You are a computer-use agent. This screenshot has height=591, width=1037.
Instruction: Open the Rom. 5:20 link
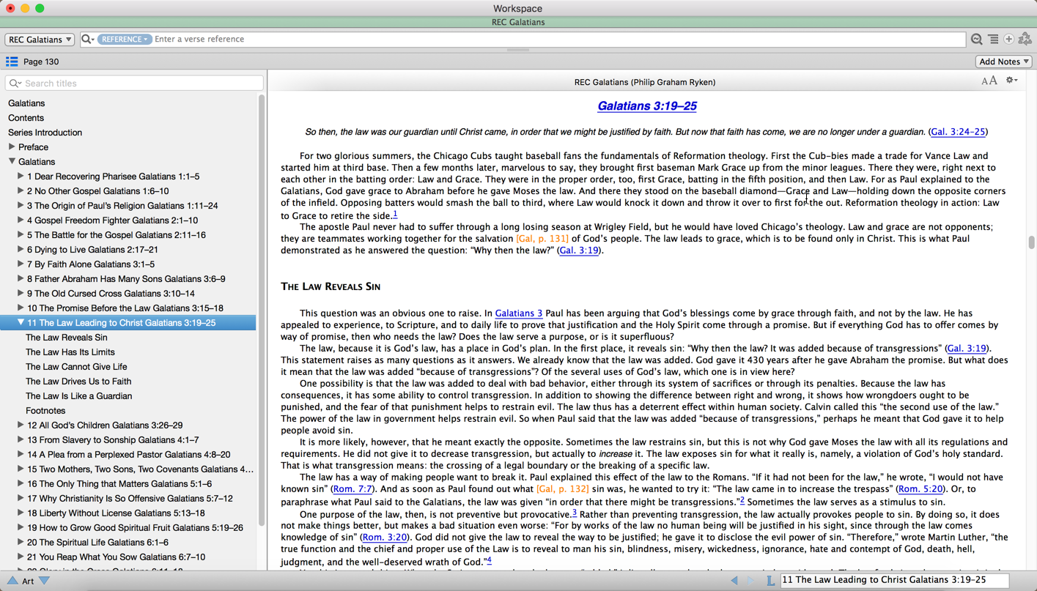point(920,489)
